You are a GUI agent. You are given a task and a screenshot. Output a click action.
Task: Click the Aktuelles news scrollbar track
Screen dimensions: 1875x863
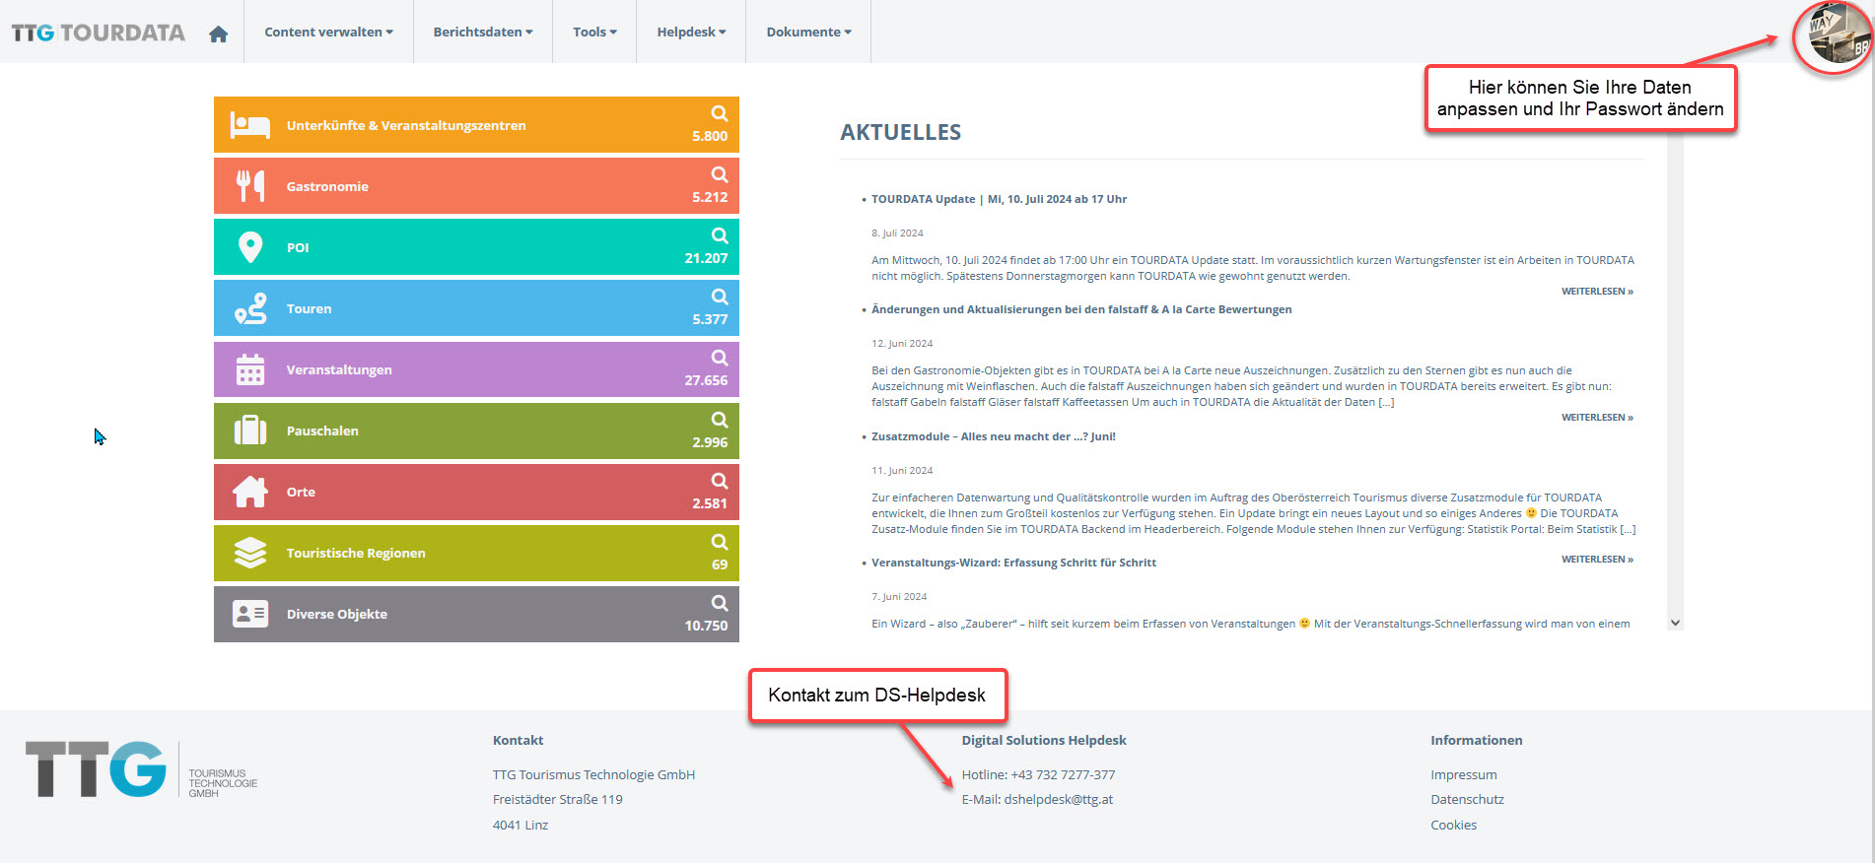pos(1675,374)
